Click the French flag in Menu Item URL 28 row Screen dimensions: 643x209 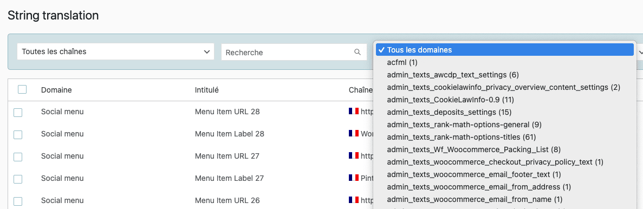(354, 111)
